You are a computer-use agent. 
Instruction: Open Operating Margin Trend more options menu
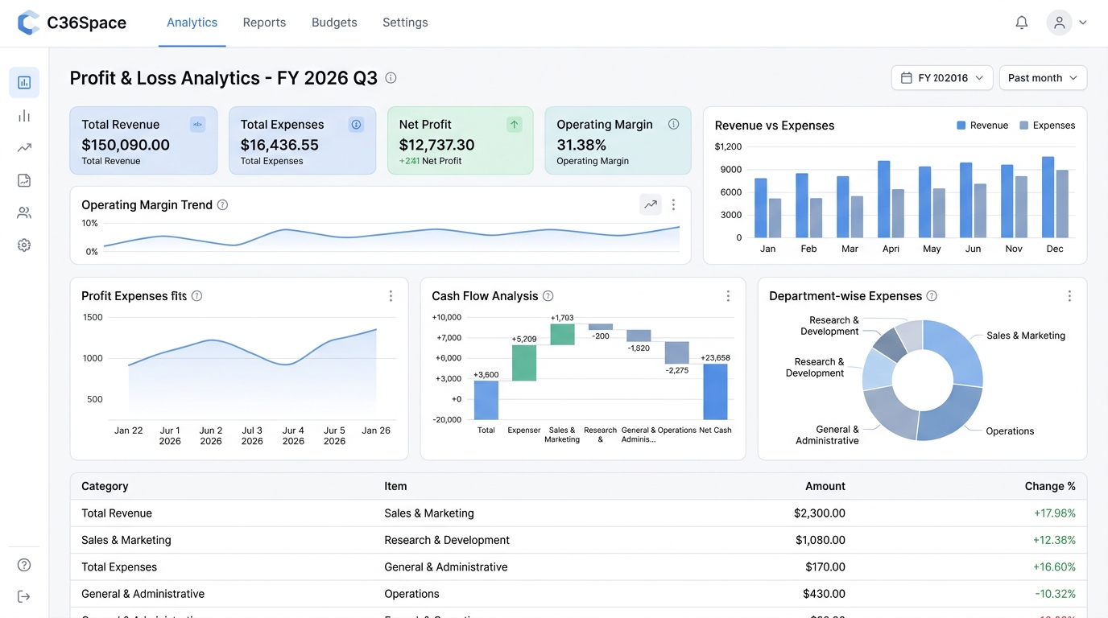tap(673, 204)
